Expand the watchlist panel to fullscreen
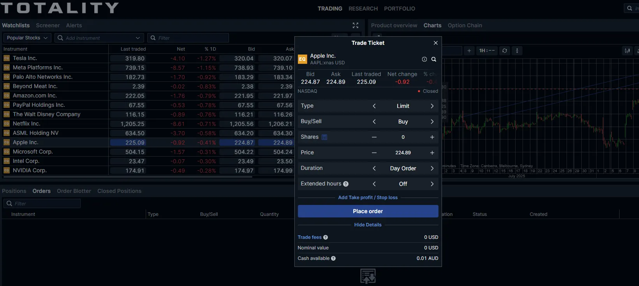 pyautogui.click(x=355, y=25)
